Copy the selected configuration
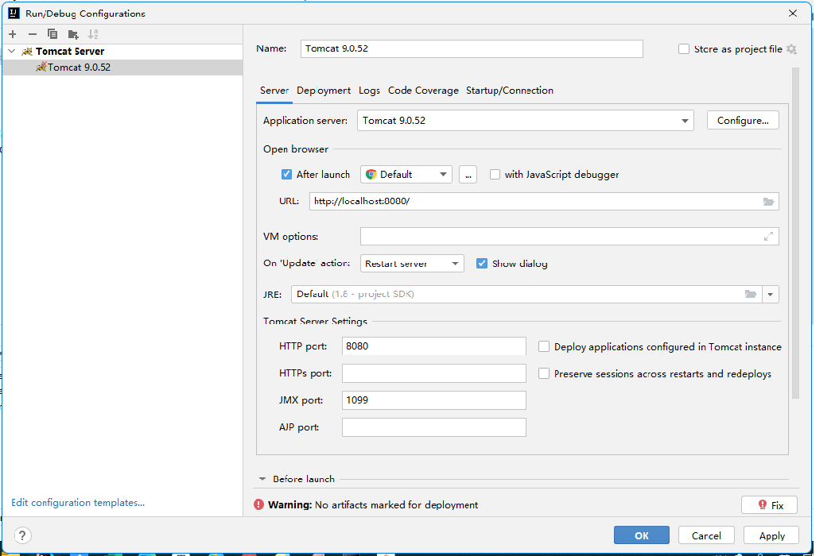835x556 pixels. click(52, 34)
